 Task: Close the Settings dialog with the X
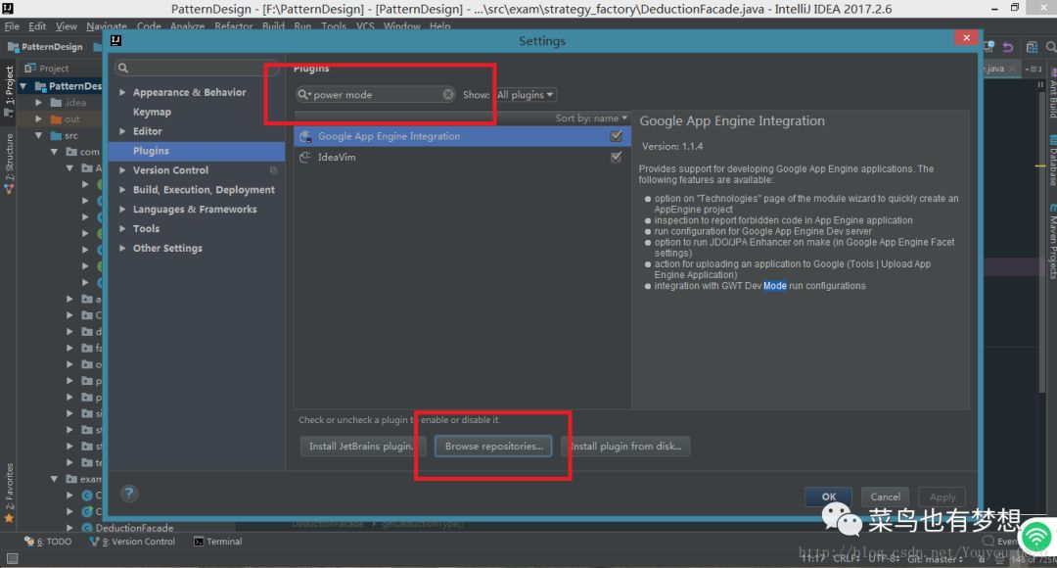click(966, 38)
